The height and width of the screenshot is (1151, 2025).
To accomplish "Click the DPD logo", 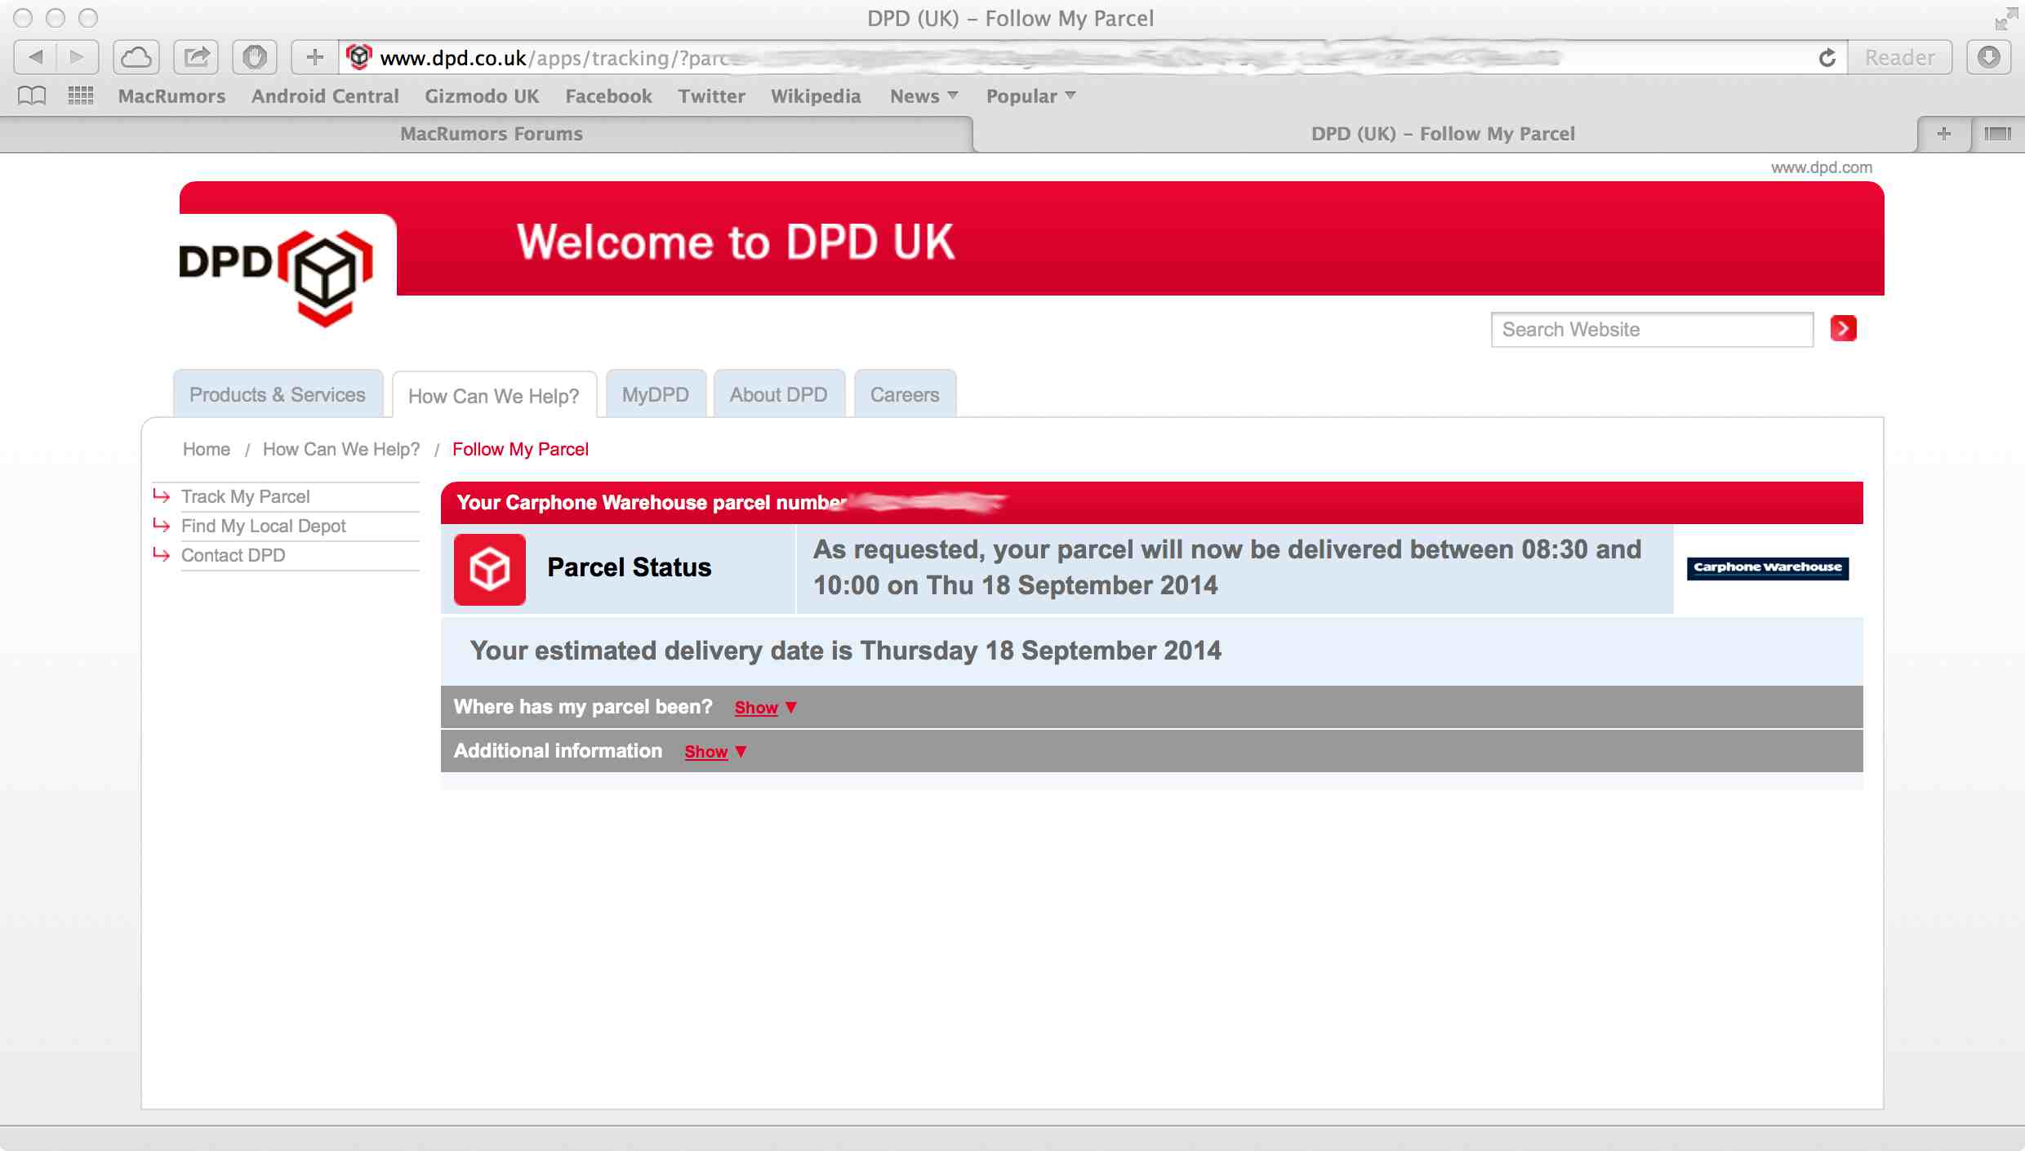I will [x=276, y=278].
